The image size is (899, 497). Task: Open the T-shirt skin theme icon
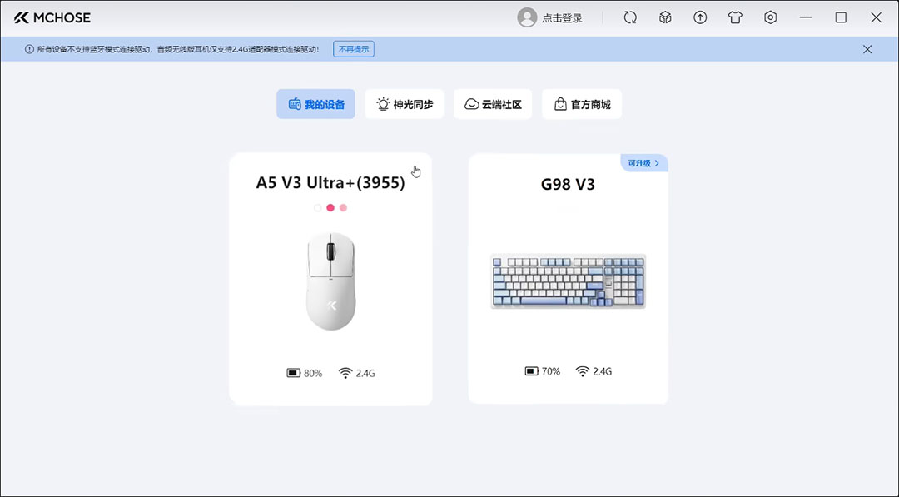tap(735, 17)
